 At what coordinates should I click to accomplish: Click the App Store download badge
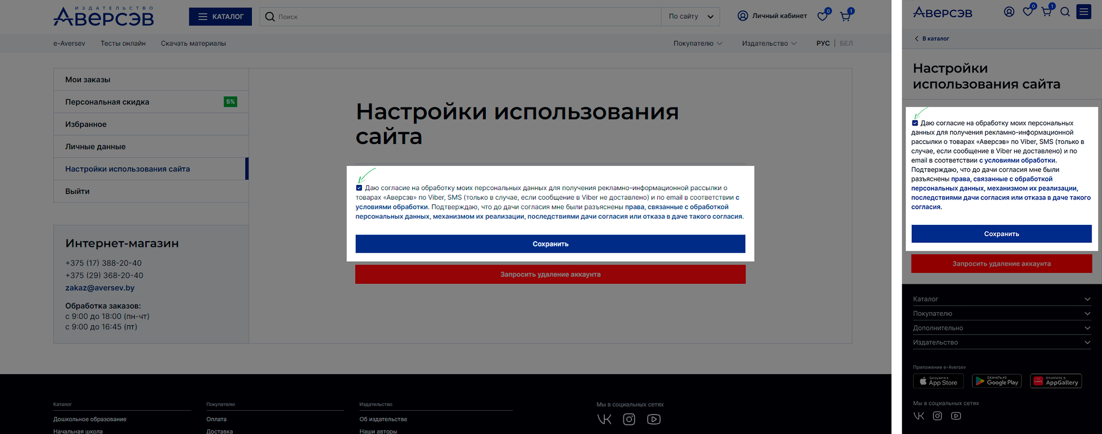click(x=938, y=381)
